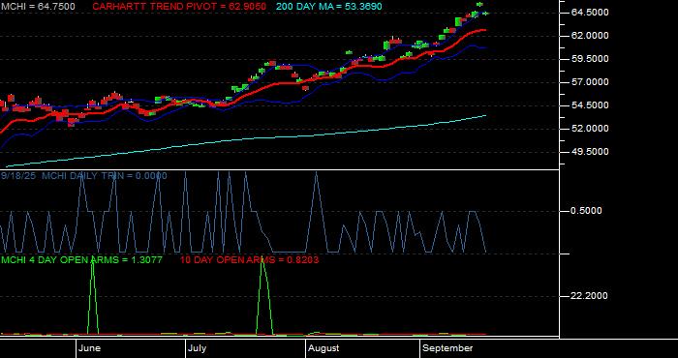
Task: Click the MCHI DAILY TRIN = 0.0000 label
Action: [105, 176]
